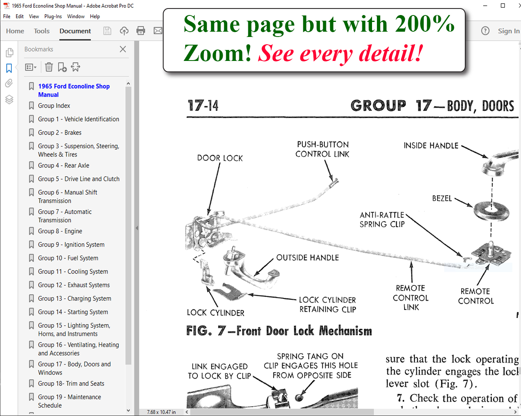
Task: Open the Help menu
Action: point(95,17)
